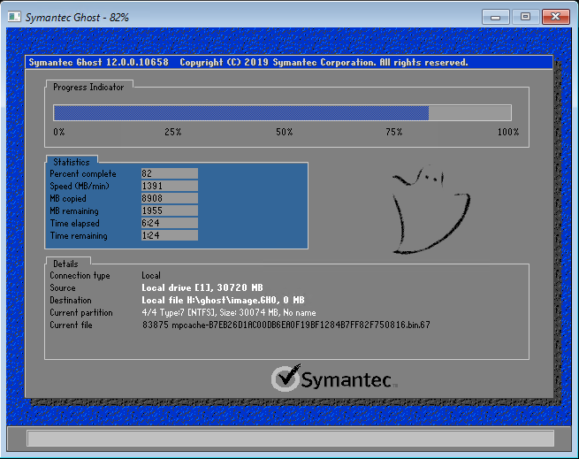Viewport: 579px width, 459px height.
Task: Click the 50% progress scale mark
Action: pos(285,132)
